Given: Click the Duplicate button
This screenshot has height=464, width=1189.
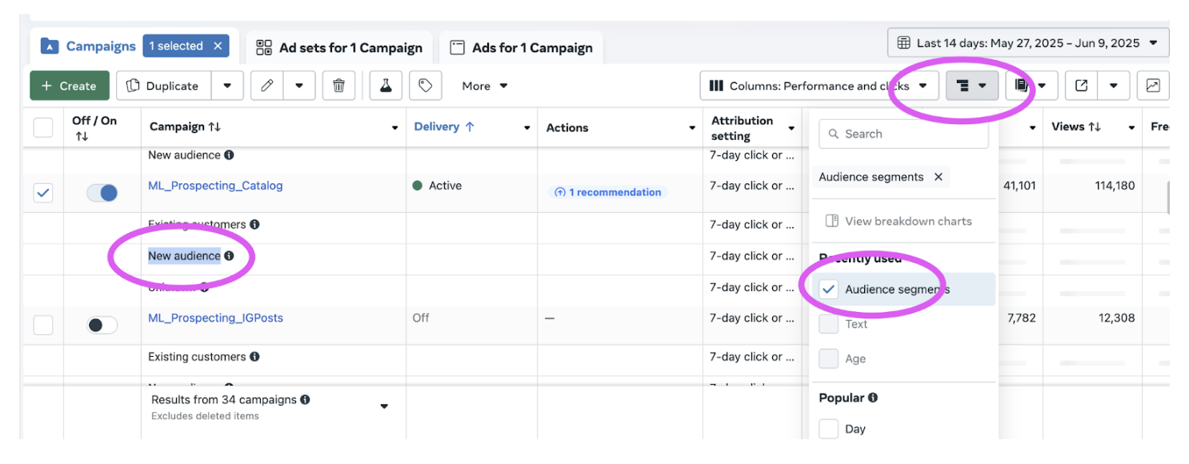Looking at the screenshot, I should [x=164, y=86].
